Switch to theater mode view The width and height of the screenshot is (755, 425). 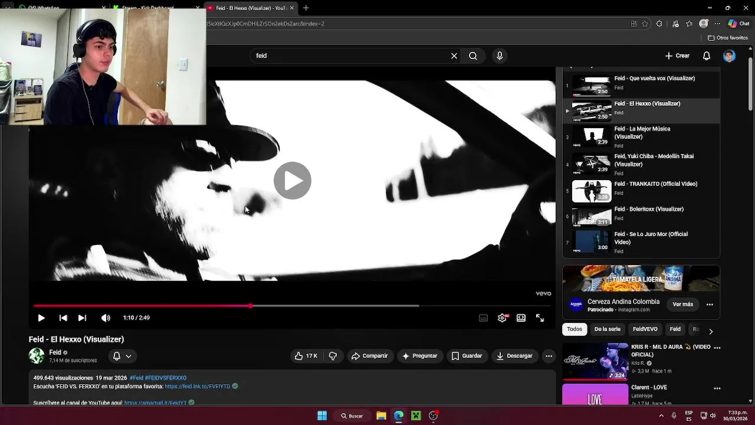tap(521, 318)
